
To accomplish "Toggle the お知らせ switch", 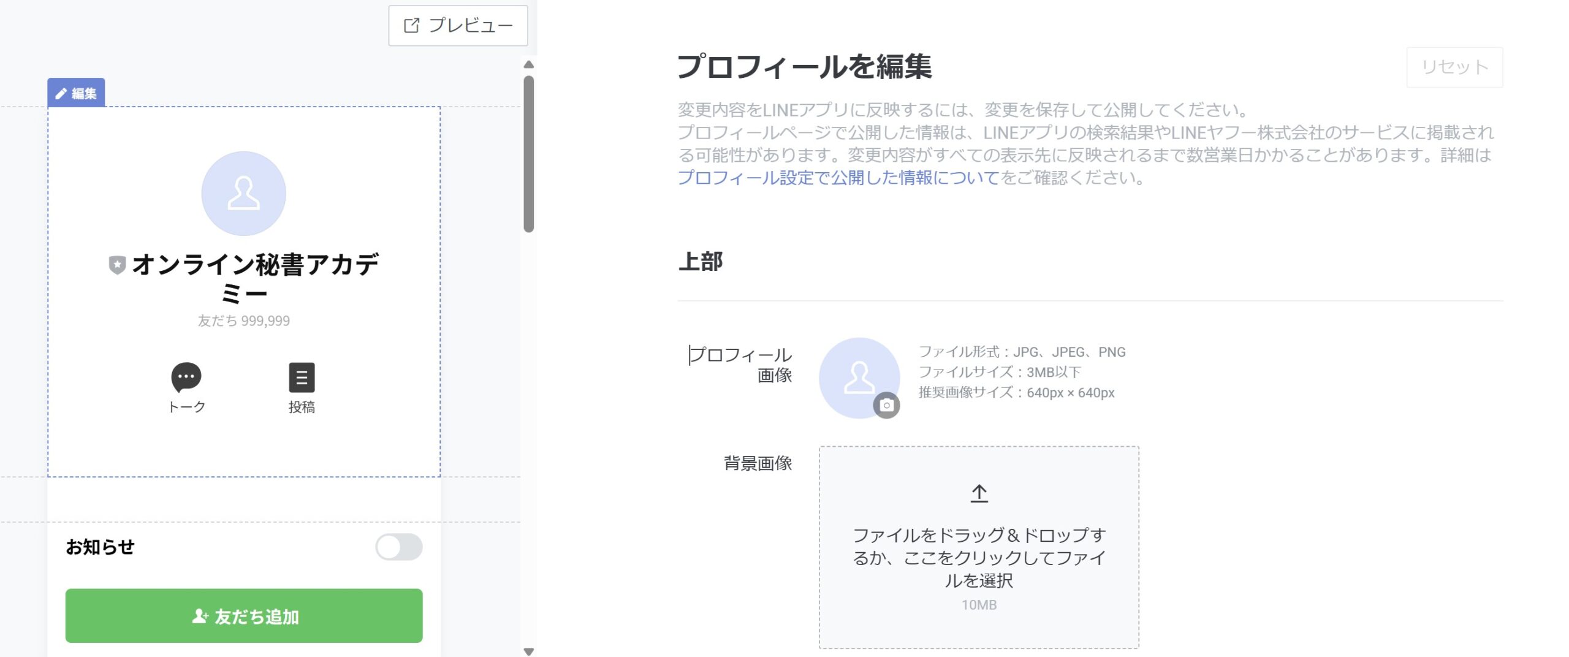I will (398, 547).
